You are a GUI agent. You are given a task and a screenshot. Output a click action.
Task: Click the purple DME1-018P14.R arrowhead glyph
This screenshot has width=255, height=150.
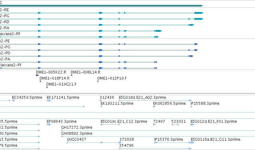(x=40, y=81)
